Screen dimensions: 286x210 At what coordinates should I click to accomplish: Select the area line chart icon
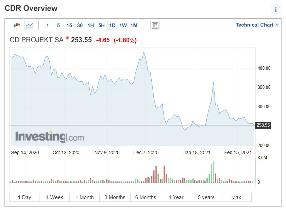[x=29, y=25]
